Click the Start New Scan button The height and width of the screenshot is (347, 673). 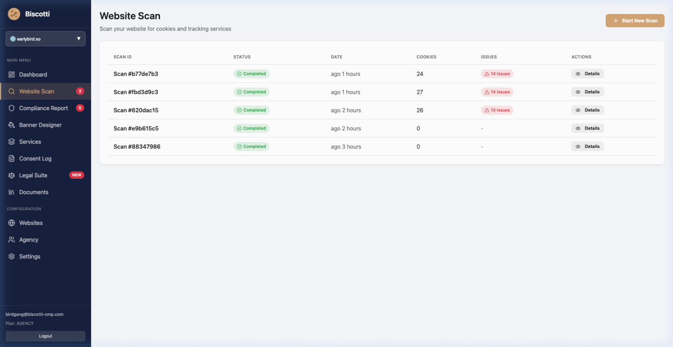(635, 21)
